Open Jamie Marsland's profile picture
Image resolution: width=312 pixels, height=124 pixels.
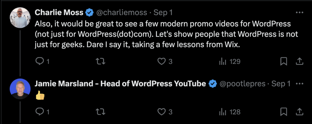tap(20, 89)
